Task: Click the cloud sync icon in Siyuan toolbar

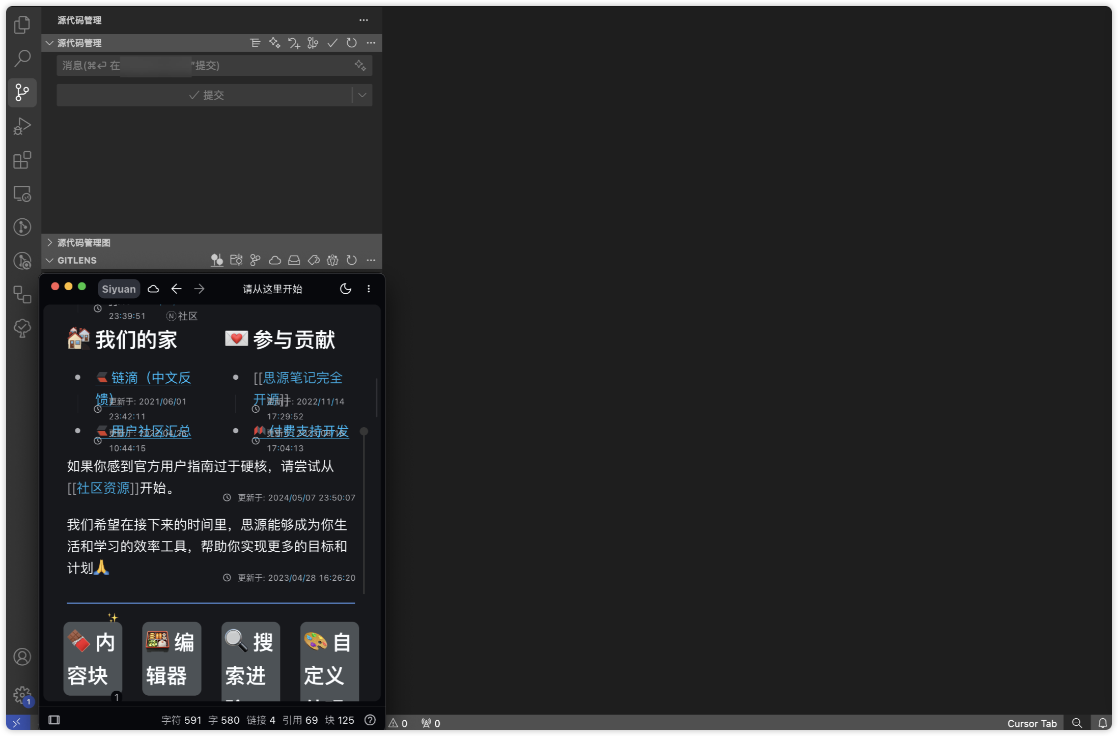Action: 153,289
